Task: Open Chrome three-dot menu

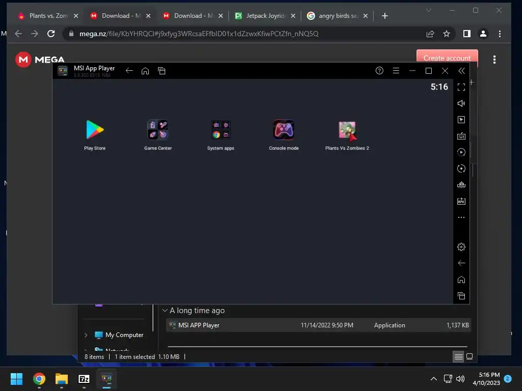Action: 500,34
